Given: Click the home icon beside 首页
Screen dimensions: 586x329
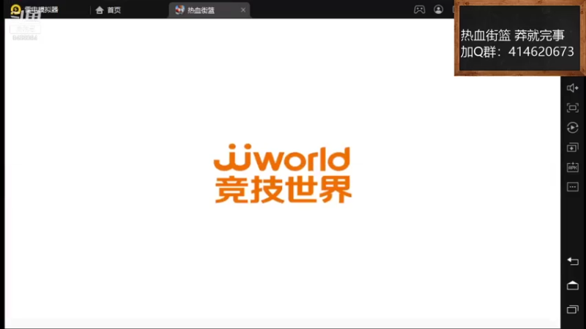Looking at the screenshot, I should pyautogui.click(x=100, y=10).
